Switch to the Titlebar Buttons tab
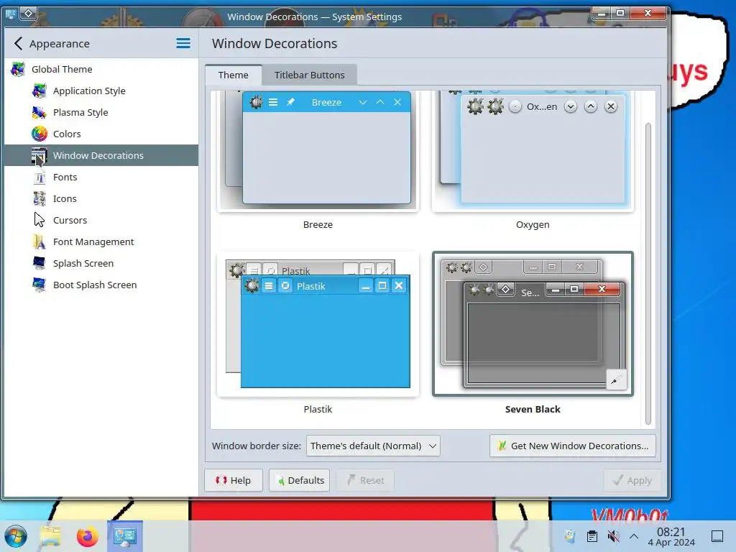Viewport: 736px width, 552px height. click(x=309, y=75)
